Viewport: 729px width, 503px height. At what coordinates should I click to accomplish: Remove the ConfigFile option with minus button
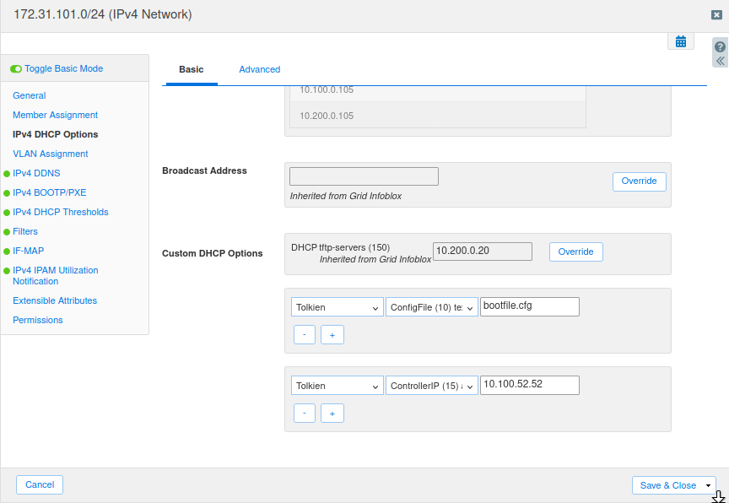(x=304, y=334)
